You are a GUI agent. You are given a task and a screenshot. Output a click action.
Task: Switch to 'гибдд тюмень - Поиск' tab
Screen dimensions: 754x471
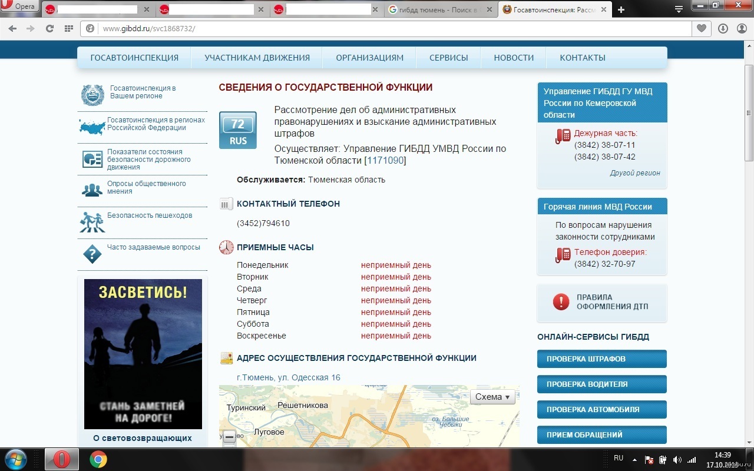pyautogui.click(x=442, y=9)
